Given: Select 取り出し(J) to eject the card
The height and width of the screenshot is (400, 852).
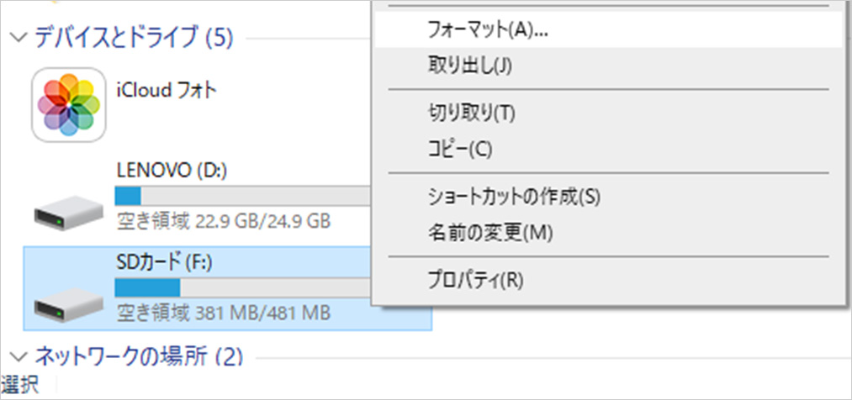Looking at the screenshot, I should coord(469,66).
